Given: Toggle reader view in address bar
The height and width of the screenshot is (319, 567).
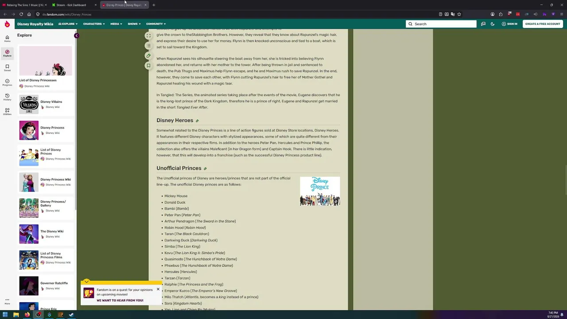Looking at the screenshot, I should pos(440,14).
